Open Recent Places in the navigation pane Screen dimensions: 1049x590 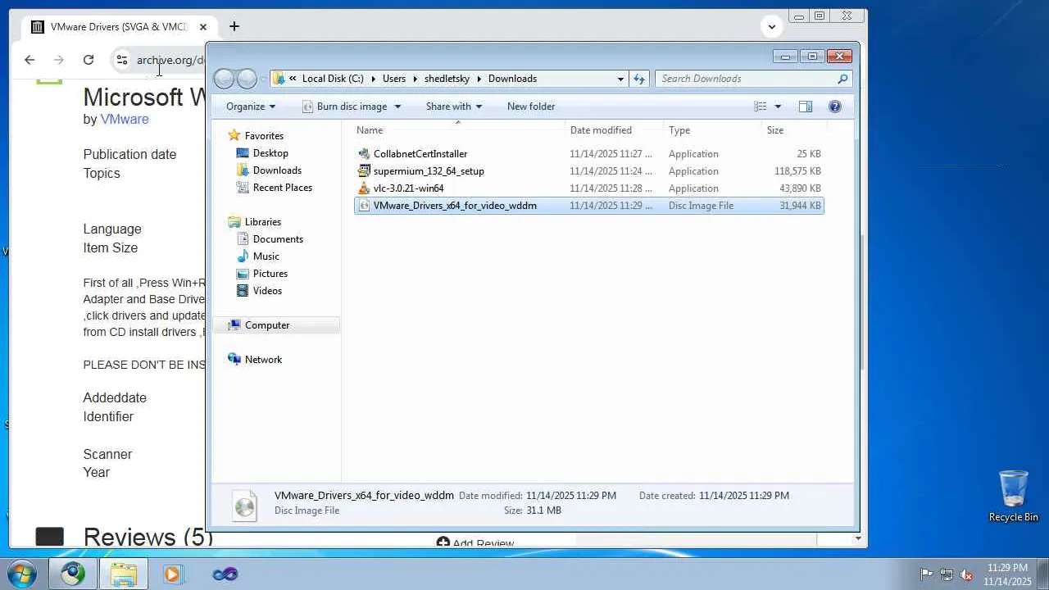pyautogui.click(x=283, y=188)
